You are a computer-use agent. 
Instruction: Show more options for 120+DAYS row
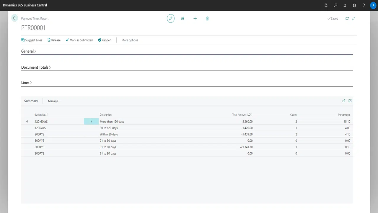tap(91, 122)
